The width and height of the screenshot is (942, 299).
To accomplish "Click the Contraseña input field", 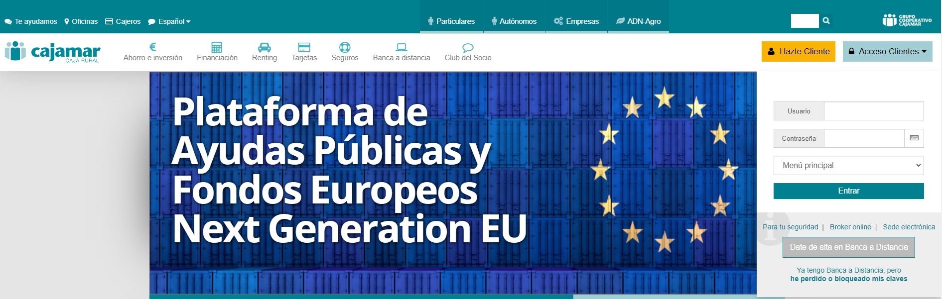I will point(864,138).
